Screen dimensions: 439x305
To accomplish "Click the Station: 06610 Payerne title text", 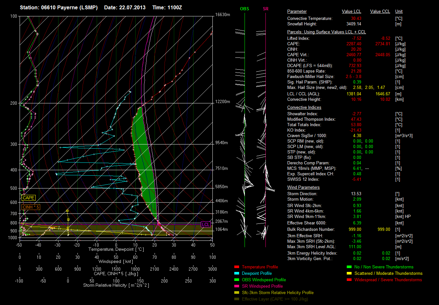I will (59, 7).
